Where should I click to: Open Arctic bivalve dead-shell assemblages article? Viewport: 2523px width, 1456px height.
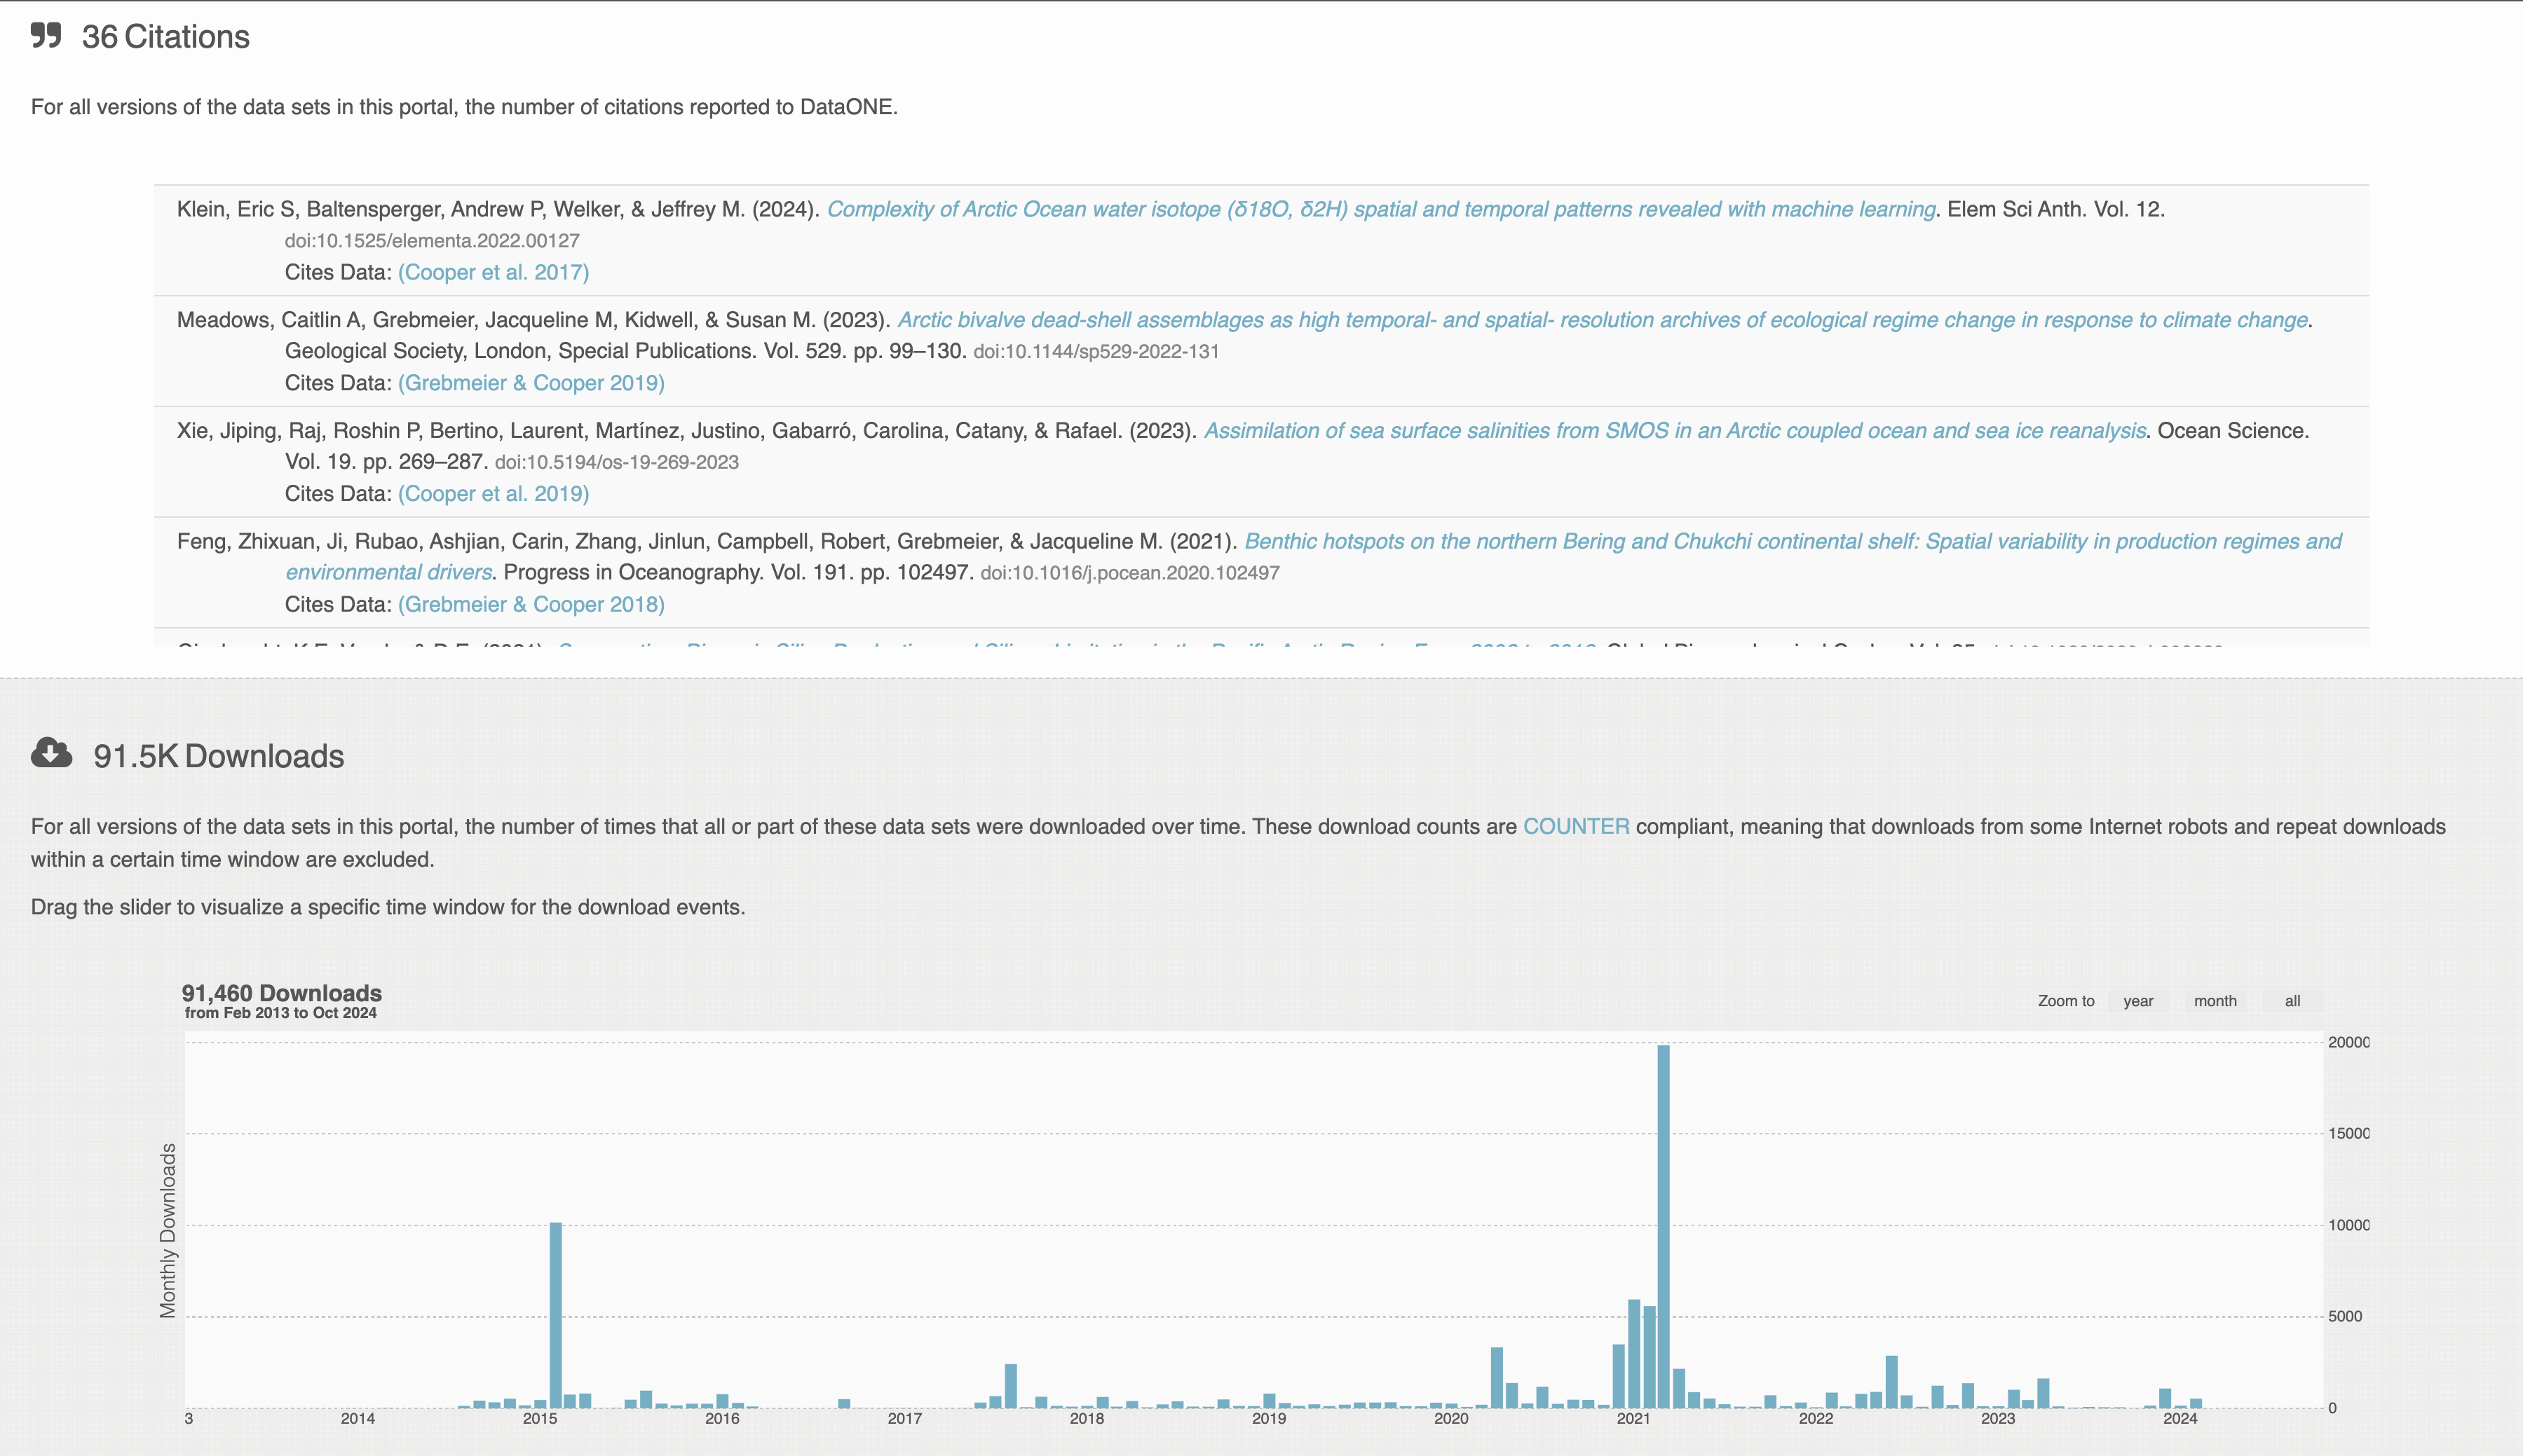click(x=1603, y=320)
